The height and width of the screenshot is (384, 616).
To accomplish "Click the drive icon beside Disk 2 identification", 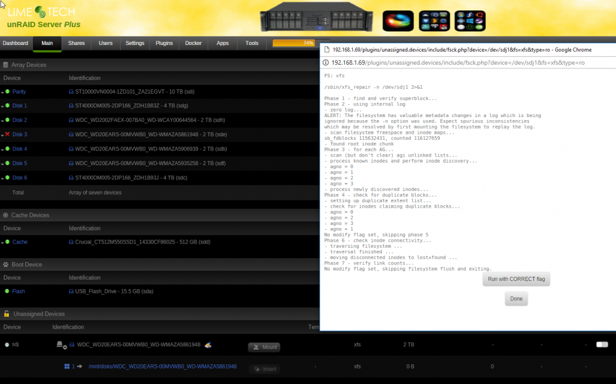I will 71,120.
